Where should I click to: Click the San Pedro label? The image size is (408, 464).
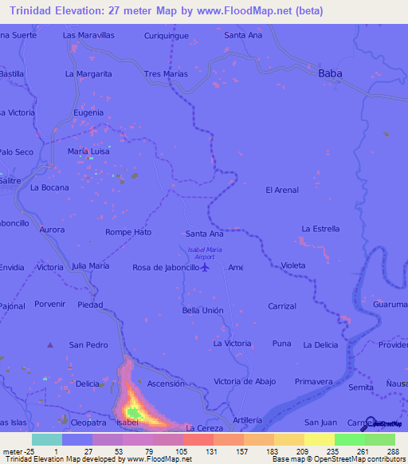pyautogui.click(x=88, y=344)
